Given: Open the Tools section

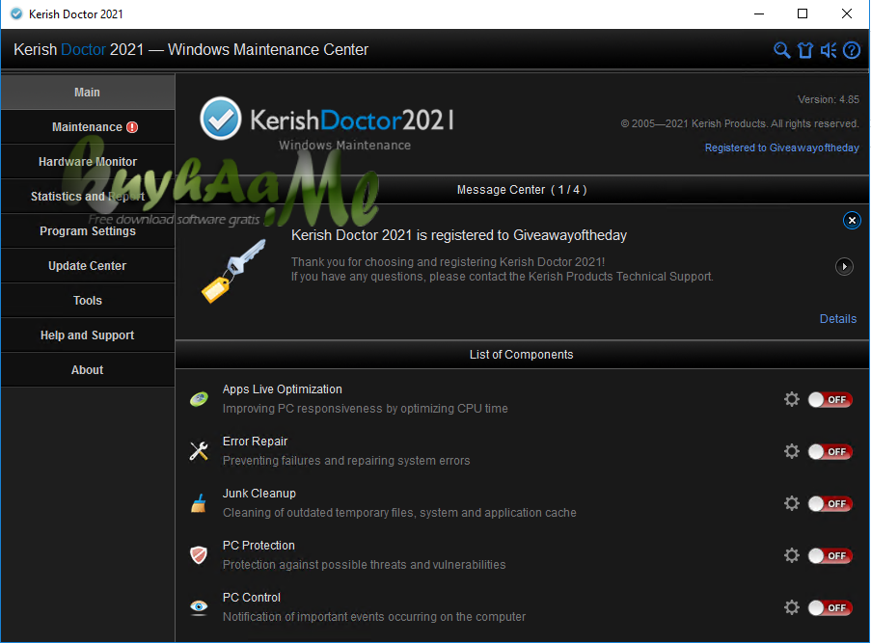Looking at the screenshot, I should click(x=88, y=301).
